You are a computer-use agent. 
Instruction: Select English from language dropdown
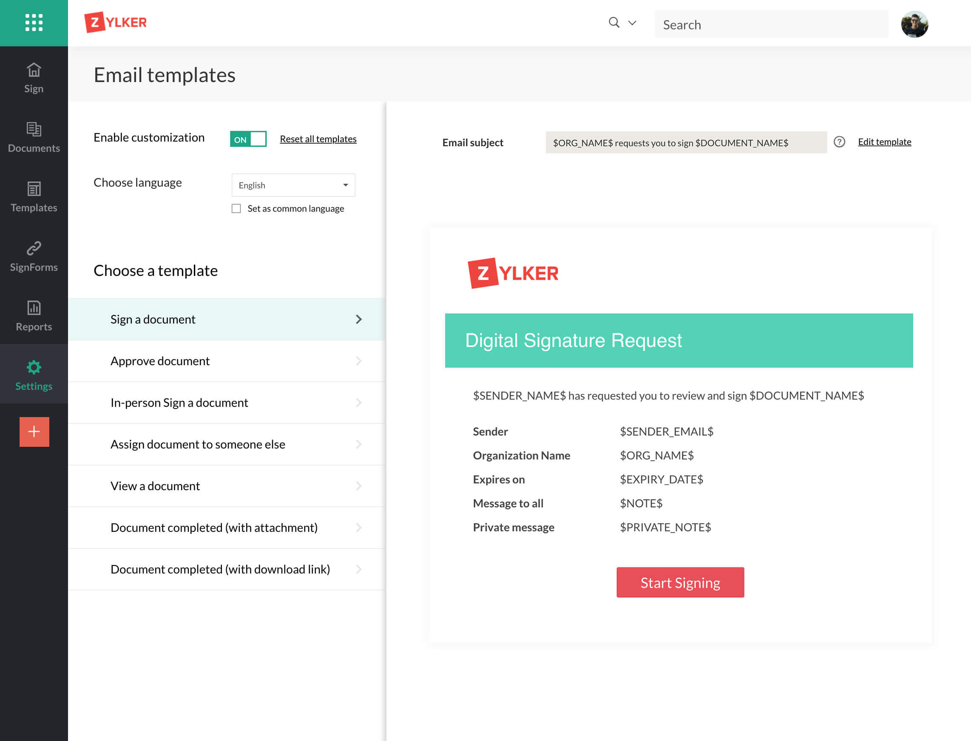(x=292, y=185)
